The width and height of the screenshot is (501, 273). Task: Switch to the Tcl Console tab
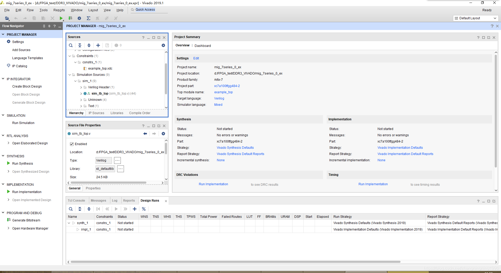tap(76, 201)
